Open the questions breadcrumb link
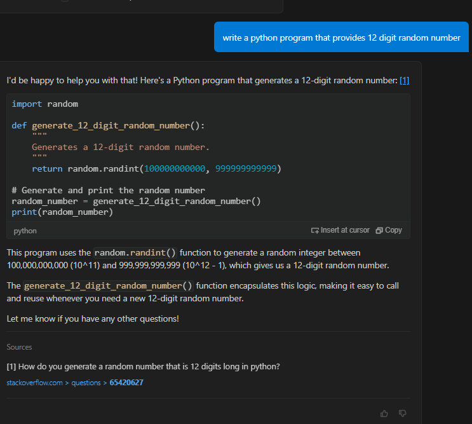Screen dimensions: 472x424 point(86,383)
